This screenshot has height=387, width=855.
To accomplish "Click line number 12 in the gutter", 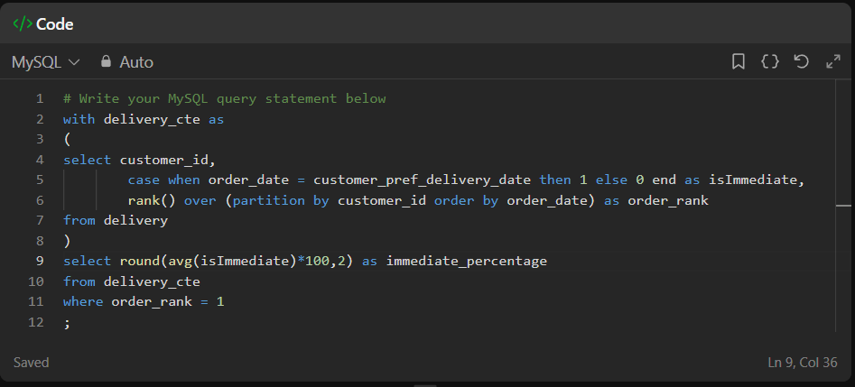I will click(35, 322).
